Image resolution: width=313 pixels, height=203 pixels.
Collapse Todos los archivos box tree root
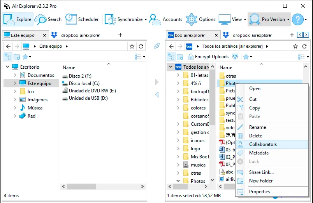click(171, 67)
